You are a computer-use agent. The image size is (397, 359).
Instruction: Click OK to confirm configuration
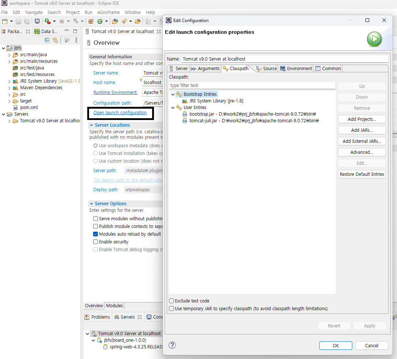tap(335, 345)
